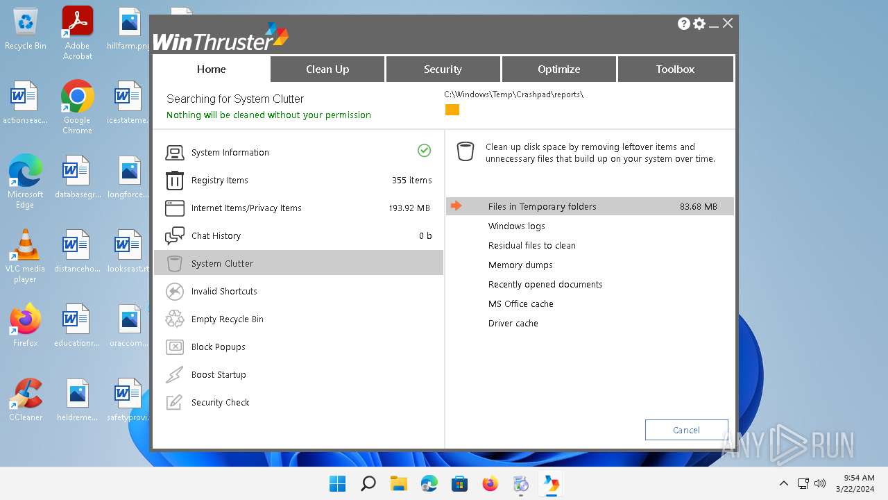Select the CCleaner desktop shortcut
The width and height of the screenshot is (888, 500).
pyautogui.click(x=26, y=400)
